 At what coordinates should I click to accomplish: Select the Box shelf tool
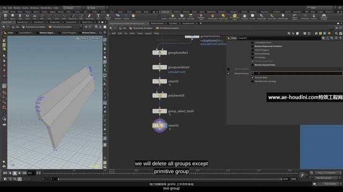point(5,17)
